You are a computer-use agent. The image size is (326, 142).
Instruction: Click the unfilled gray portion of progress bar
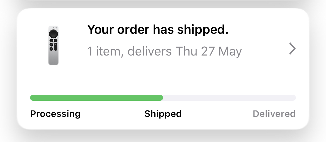coord(229,98)
